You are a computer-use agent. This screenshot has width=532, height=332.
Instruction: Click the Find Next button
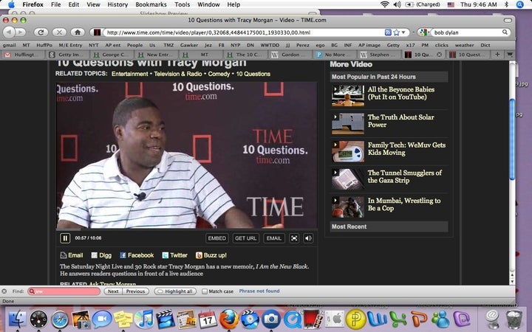(x=113, y=291)
